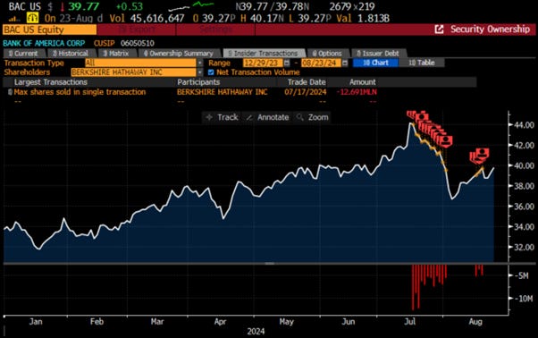
Task: Click the Annotate button
Action: click(x=267, y=117)
